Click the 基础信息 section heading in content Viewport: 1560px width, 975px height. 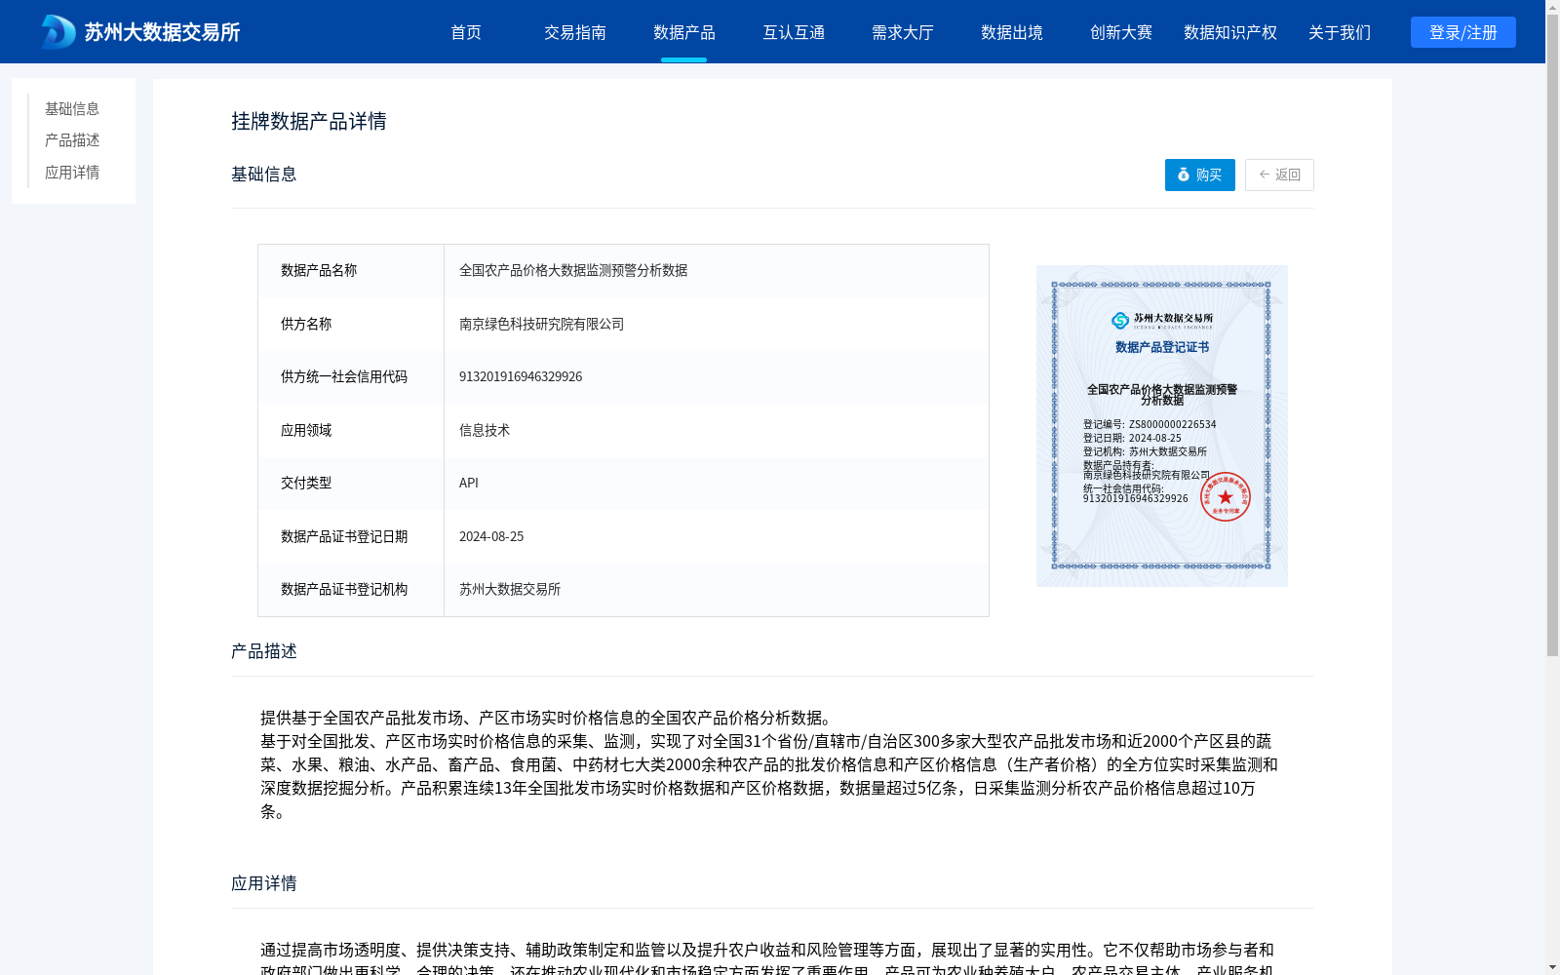[264, 174]
